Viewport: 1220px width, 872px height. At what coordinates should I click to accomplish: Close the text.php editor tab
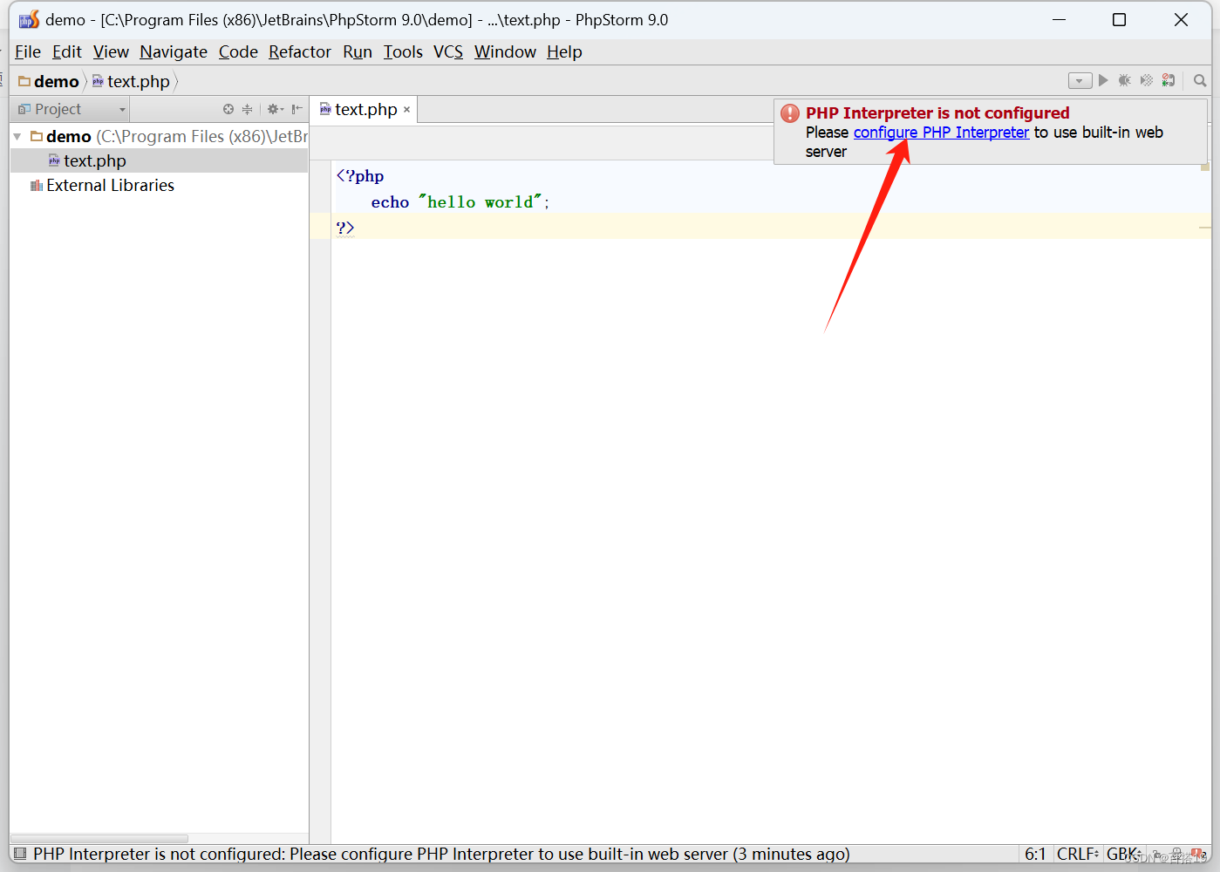[x=406, y=109]
